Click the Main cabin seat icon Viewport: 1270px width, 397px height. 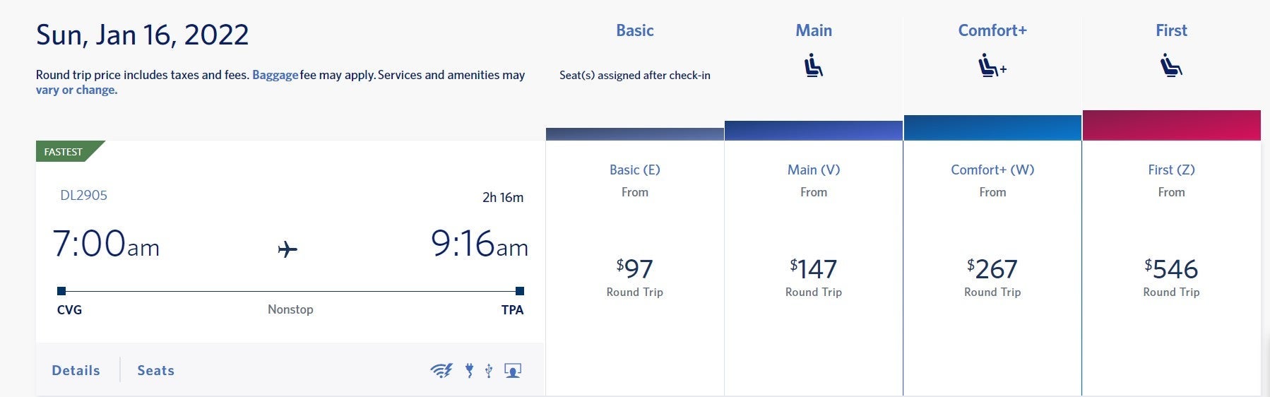(x=814, y=66)
